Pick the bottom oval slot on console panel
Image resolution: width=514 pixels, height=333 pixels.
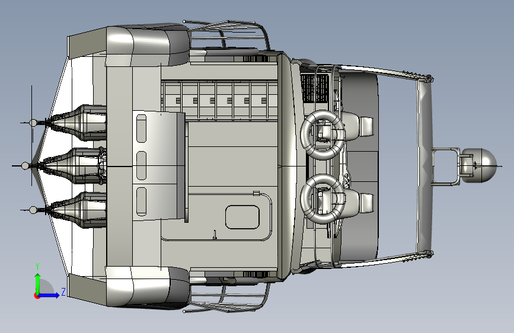pyautogui.click(x=141, y=201)
